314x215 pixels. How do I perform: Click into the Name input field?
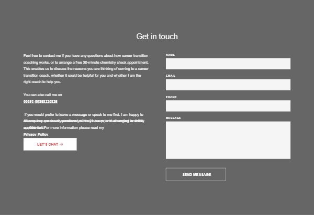(x=228, y=64)
